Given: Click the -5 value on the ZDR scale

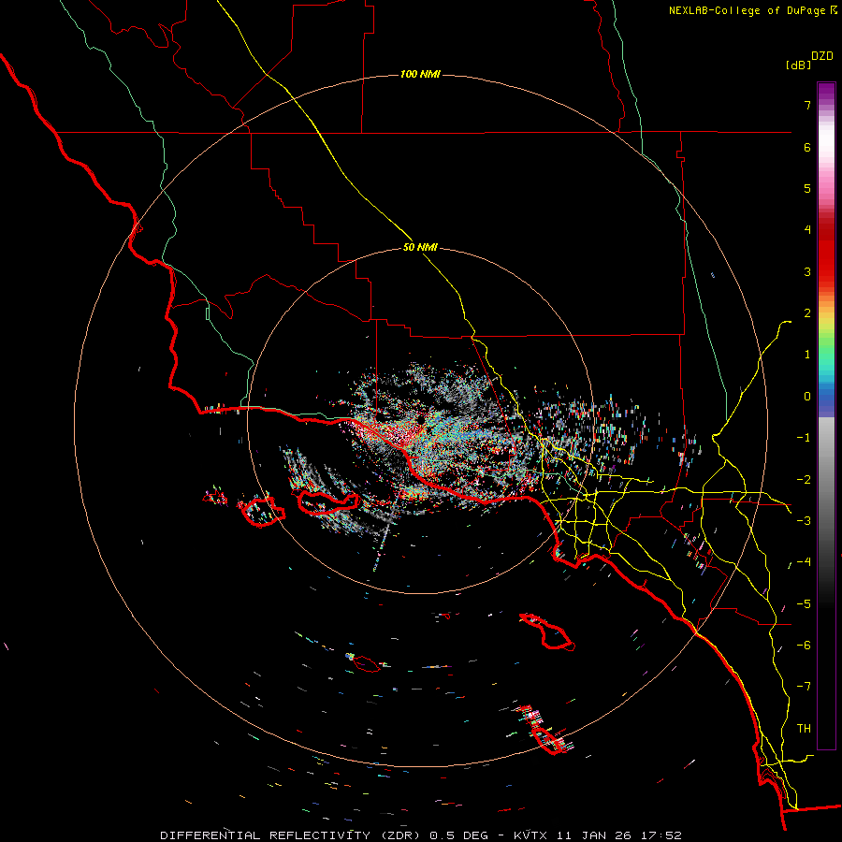Looking at the screenshot, I should click(x=804, y=604).
